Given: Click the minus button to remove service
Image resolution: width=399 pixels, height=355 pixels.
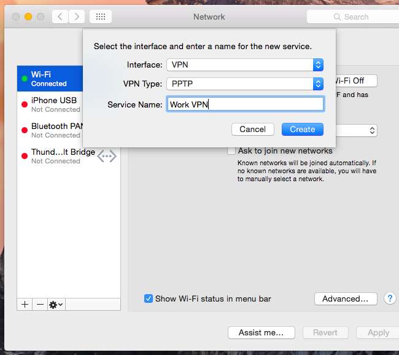Looking at the screenshot, I should (39, 304).
